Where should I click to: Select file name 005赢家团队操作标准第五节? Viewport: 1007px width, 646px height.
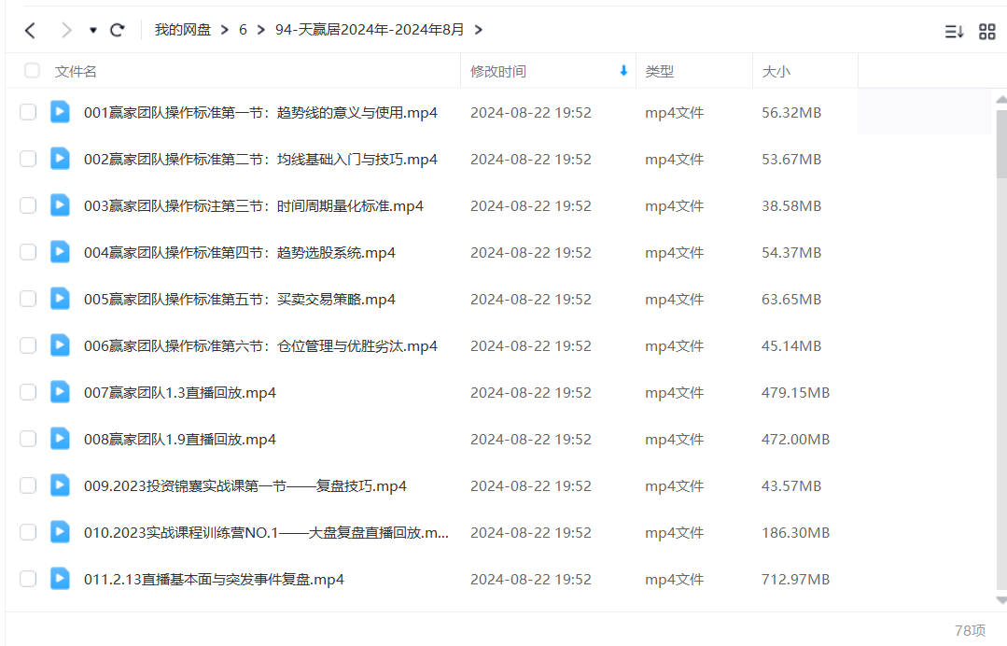tap(240, 300)
